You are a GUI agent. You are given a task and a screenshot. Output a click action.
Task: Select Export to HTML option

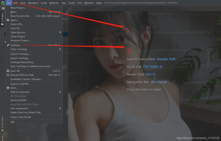(20, 84)
